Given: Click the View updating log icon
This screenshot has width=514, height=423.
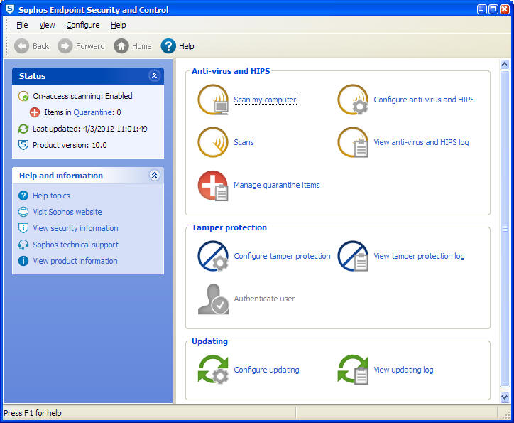Looking at the screenshot, I should click(353, 370).
